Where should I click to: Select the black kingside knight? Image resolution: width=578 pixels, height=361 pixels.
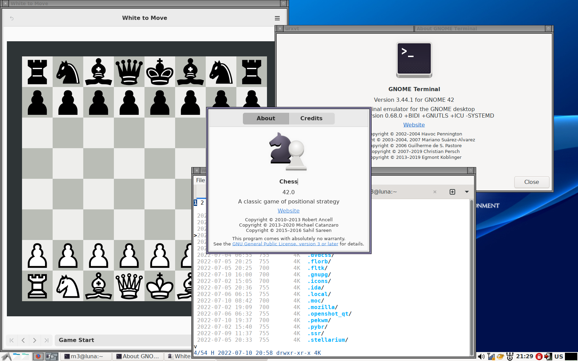pos(221,72)
